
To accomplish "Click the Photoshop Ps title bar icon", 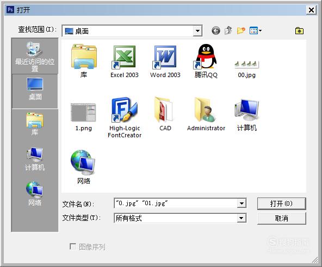I will tap(10, 9).
